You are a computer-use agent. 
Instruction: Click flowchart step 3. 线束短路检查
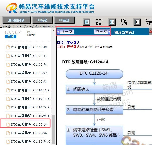pyautogui.click(x=94, y=135)
